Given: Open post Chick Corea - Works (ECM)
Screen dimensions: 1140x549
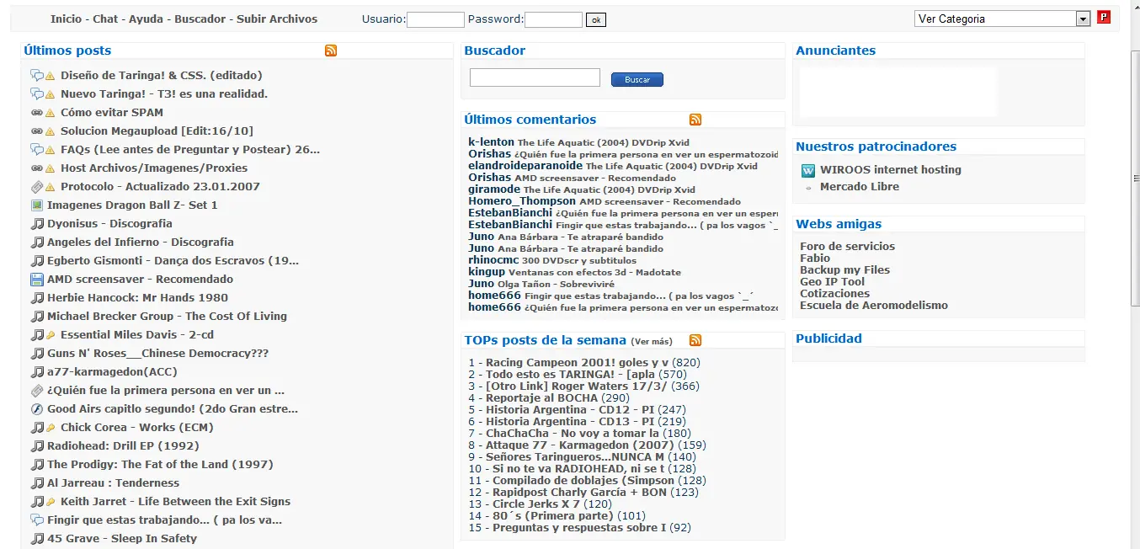Looking at the screenshot, I should click(137, 427).
